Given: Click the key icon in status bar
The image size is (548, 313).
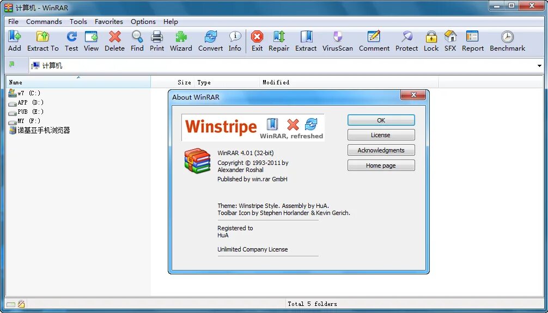Looking at the screenshot, I should pyautogui.click(x=21, y=304).
